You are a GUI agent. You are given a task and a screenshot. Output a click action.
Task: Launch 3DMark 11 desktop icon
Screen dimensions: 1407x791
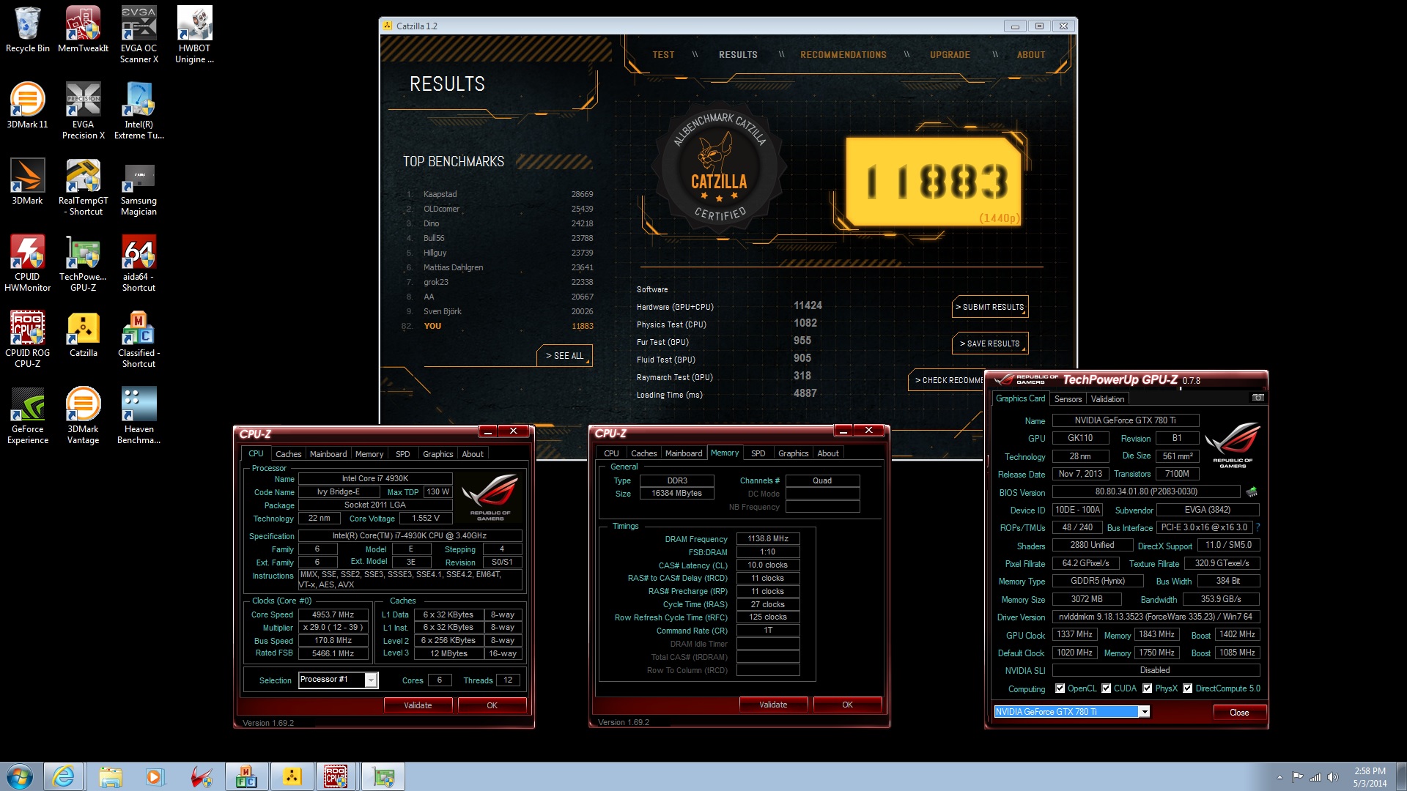[27, 106]
